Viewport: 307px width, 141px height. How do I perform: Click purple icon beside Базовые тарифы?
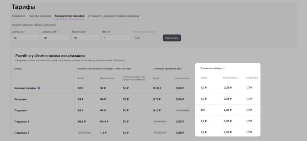[39, 88]
